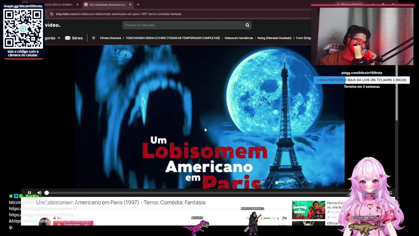Open 'Vídeos em tendência' link
The width and height of the screenshot is (419, 236).
[239, 38]
